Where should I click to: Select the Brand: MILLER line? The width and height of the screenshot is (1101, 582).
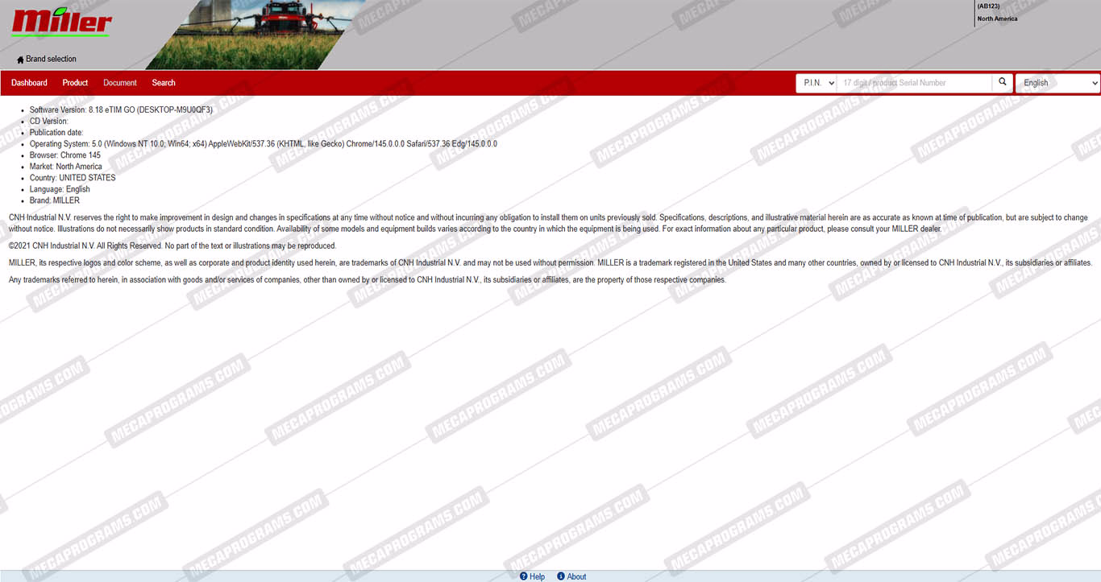tap(55, 200)
